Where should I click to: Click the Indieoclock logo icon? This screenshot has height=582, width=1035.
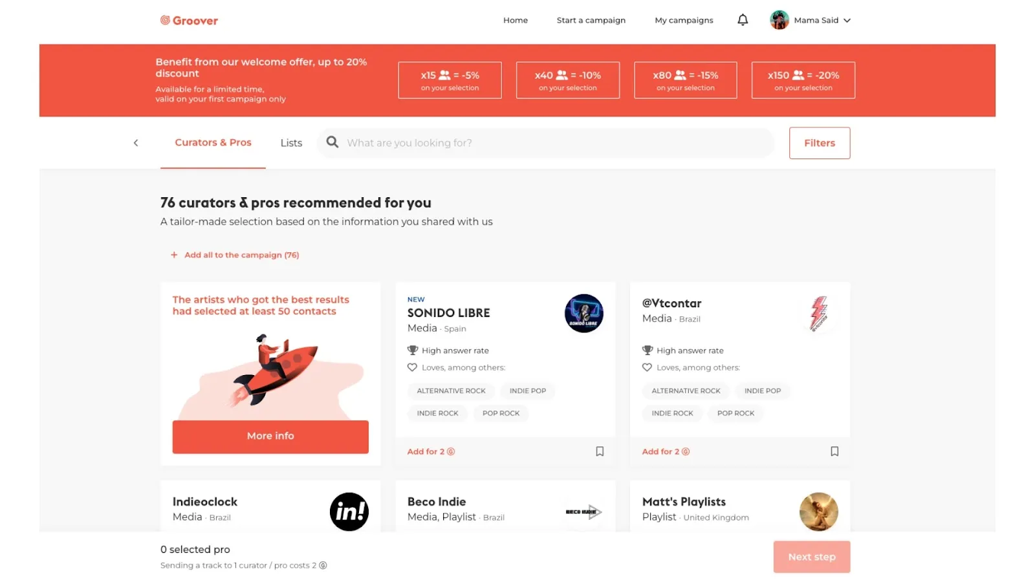coord(349,512)
